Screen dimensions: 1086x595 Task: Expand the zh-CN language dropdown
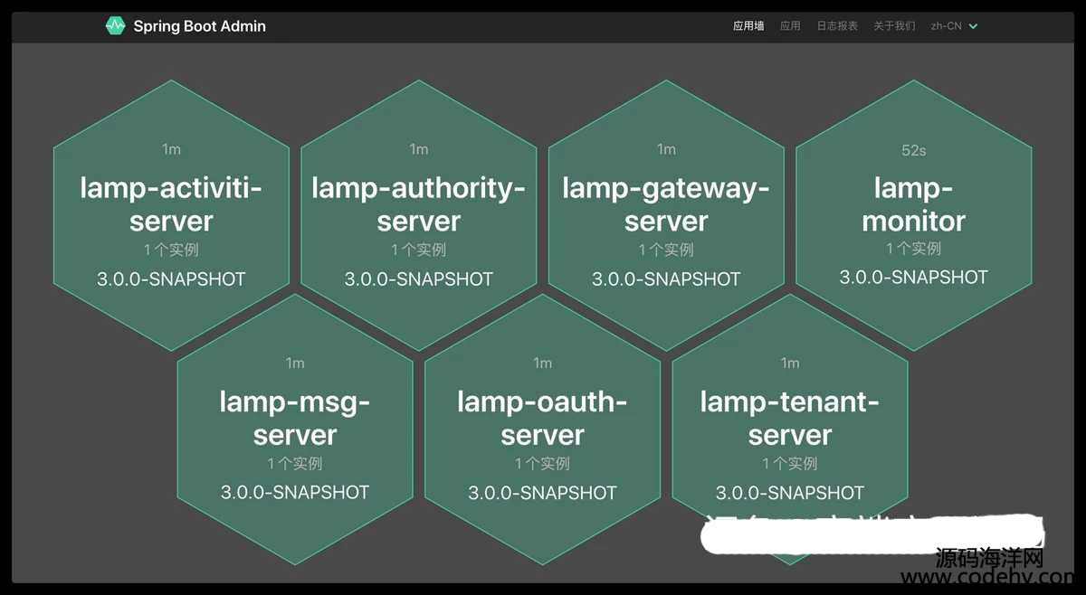[x=954, y=26]
